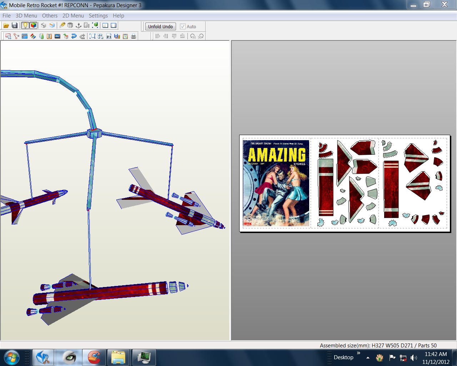Click the Save toolbar icon

pyautogui.click(x=14, y=25)
